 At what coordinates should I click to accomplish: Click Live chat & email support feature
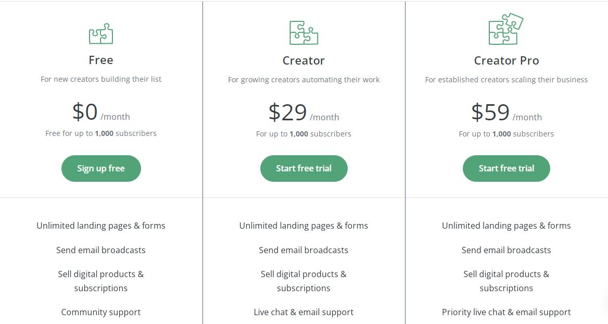[x=303, y=312]
